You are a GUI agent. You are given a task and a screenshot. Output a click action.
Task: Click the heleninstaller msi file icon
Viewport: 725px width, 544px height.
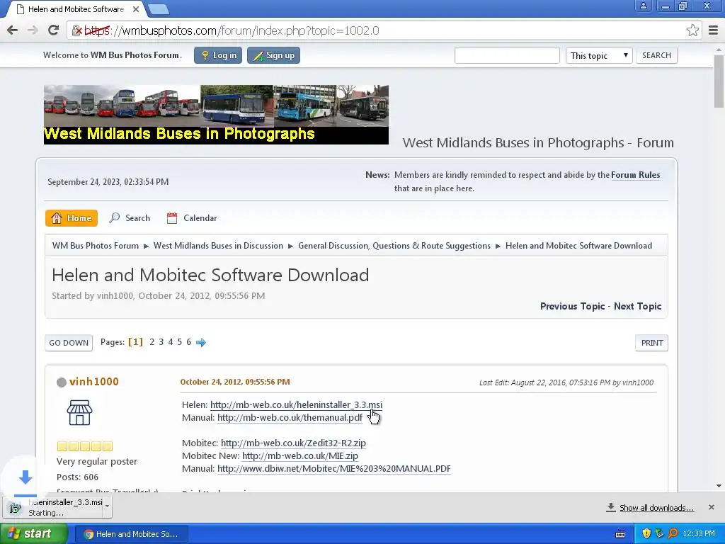[15, 508]
